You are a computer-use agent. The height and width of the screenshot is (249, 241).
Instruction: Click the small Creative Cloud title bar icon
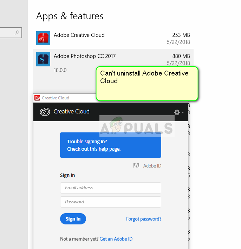37,98
